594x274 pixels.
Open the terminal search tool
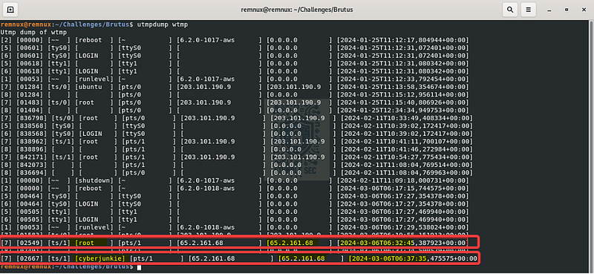coord(510,10)
